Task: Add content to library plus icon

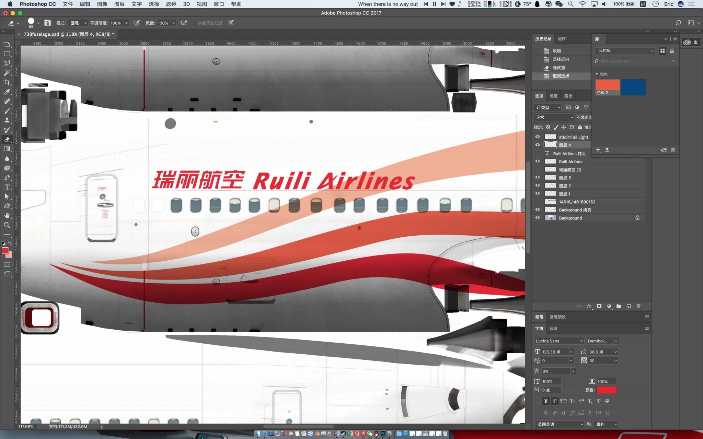Action: coord(598,150)
